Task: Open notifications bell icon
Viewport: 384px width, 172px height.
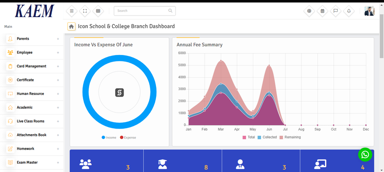Action: pos(349,11)
